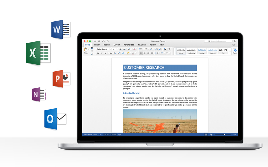Apply the Heading 1 style
Image resolution: width=268 pixels, height=167 pixels.
coord(202,51)
